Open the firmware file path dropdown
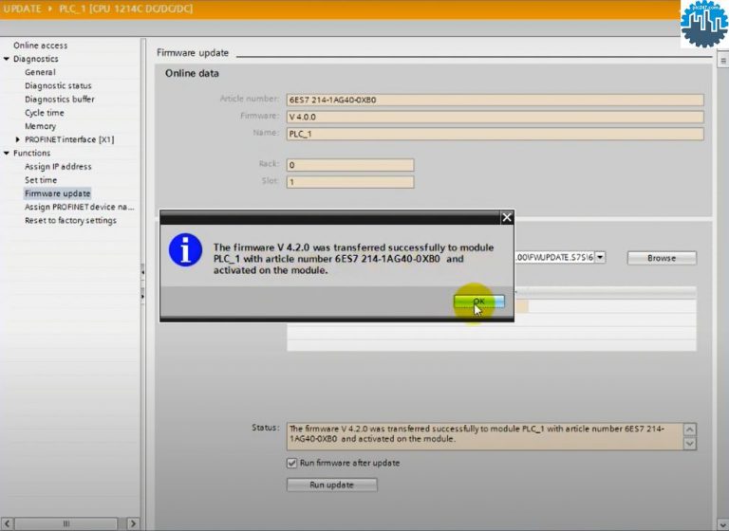This screenshot has height=531, width=729. point(600,257)
